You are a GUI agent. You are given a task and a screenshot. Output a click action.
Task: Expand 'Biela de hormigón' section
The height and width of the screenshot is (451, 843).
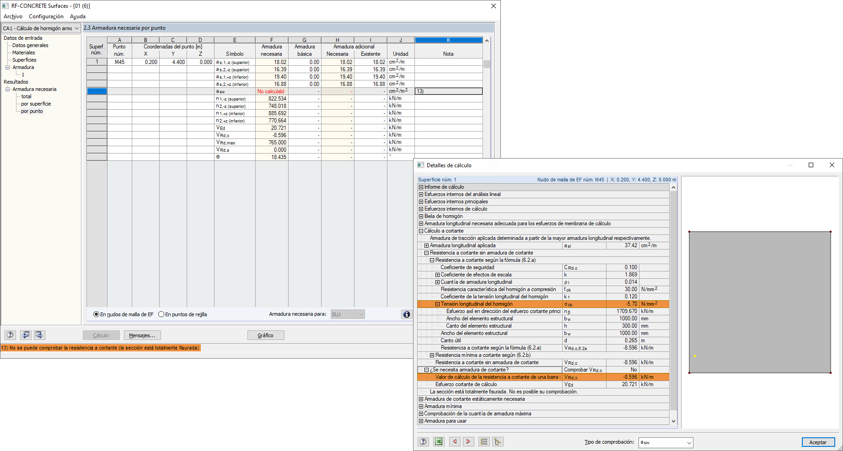tap(421, 216)
